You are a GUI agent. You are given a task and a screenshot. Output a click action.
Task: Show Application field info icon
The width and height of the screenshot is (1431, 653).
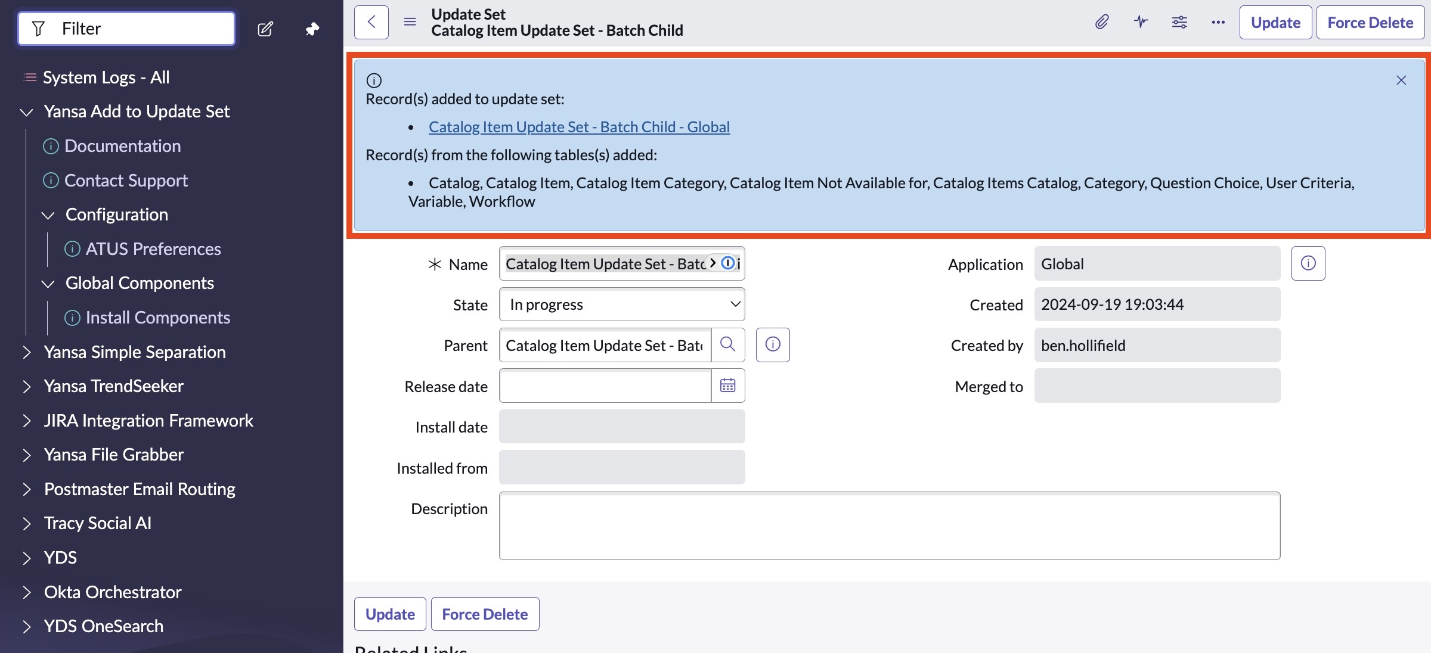click(x=1308, y=263)
